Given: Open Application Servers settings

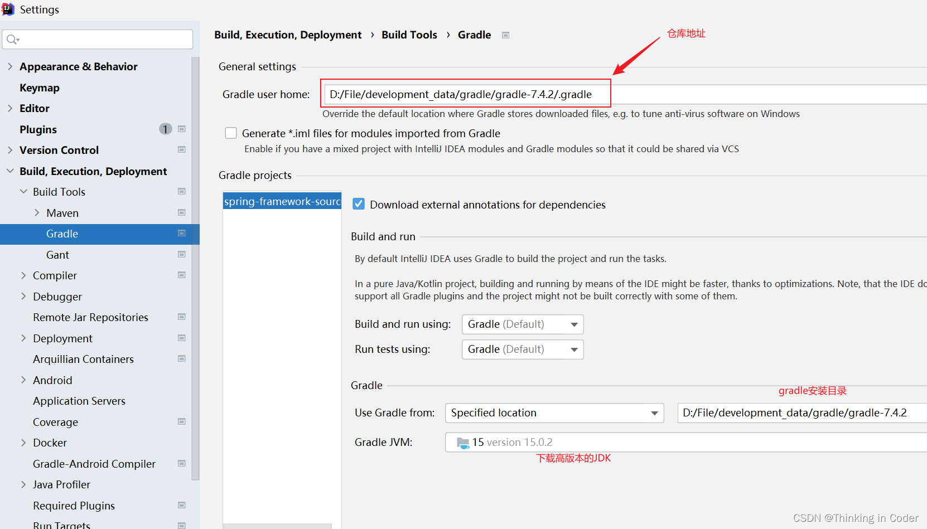Looking at the screenshot, I should pos(79,401).
